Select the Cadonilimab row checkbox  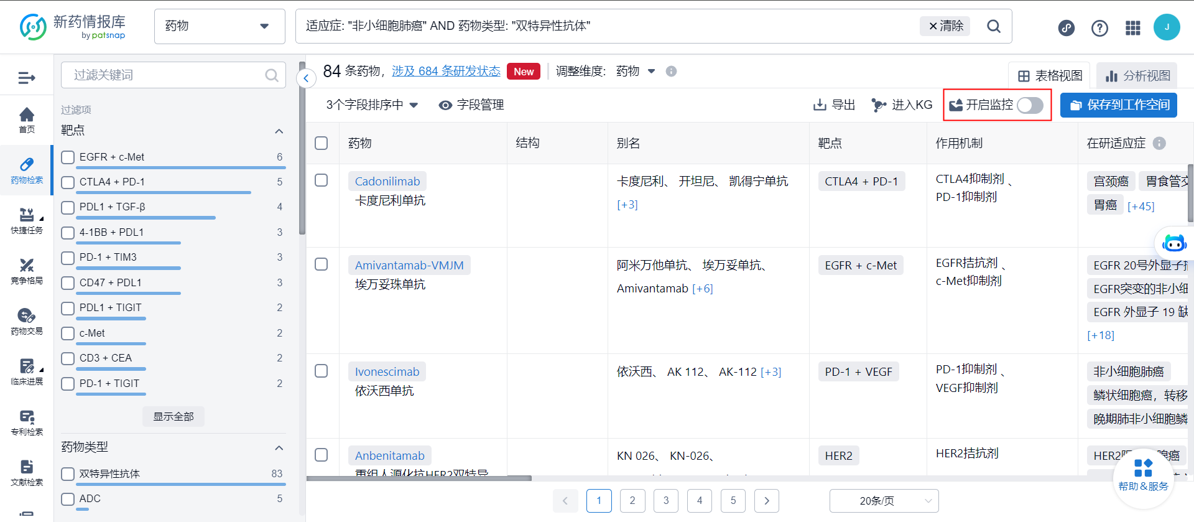click(x=322, y=180)
